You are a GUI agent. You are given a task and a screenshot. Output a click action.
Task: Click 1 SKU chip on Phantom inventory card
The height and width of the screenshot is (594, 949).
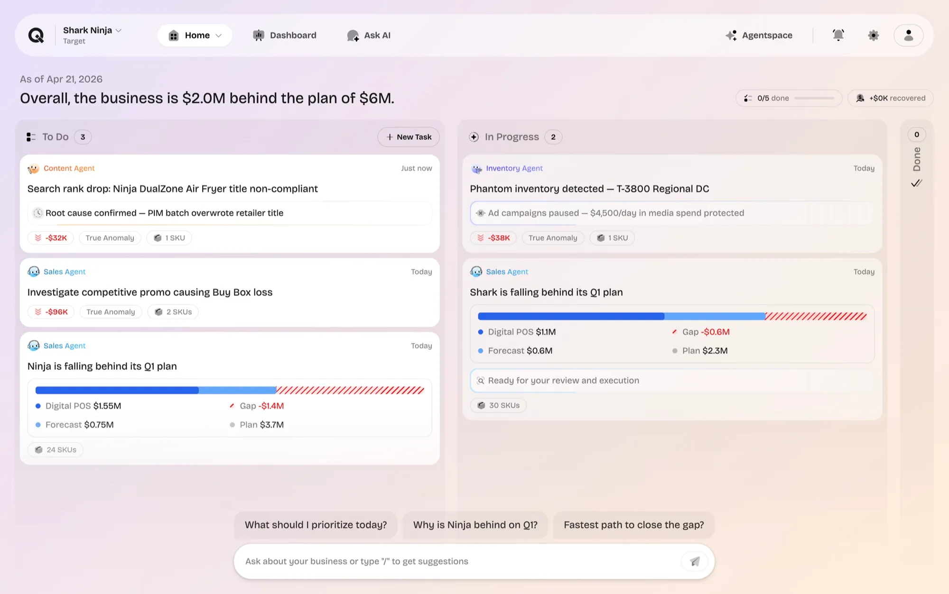click(x=612, y=238)
